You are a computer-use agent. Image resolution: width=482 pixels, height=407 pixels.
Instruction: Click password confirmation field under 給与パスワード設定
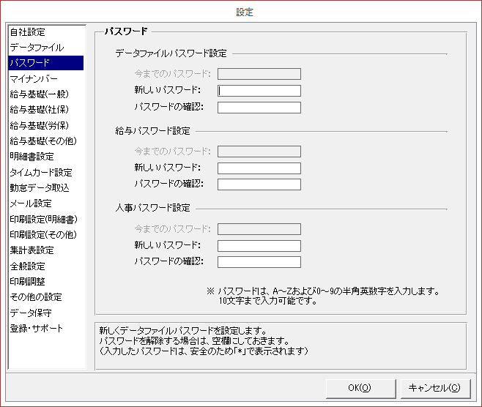point(259,184)
